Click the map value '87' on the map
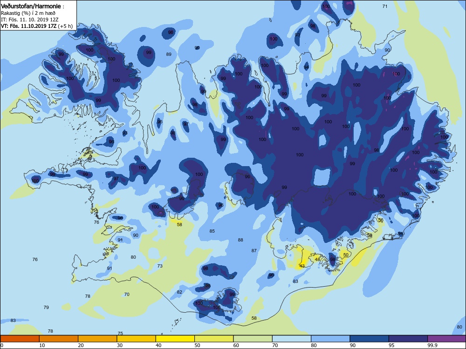This screenshot has height=349, width=466. pyautogui.click(x=254, y=250)
